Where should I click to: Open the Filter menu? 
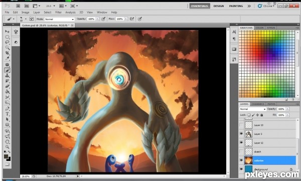58,13
